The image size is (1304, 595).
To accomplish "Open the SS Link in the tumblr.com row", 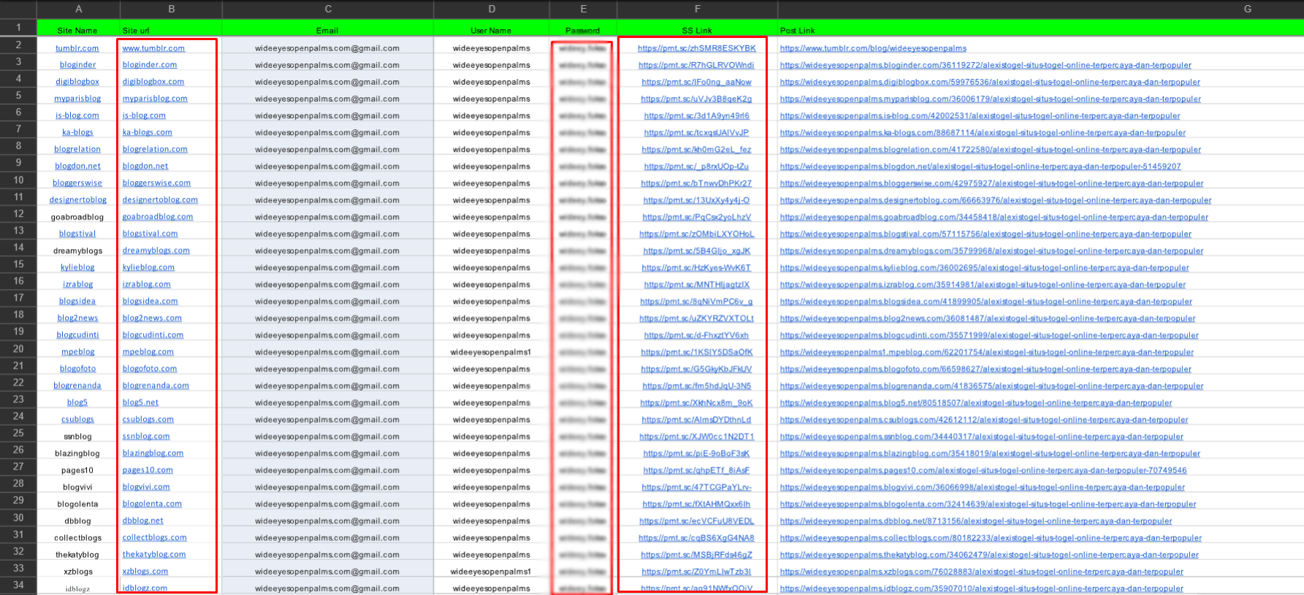I will (697, 48).
